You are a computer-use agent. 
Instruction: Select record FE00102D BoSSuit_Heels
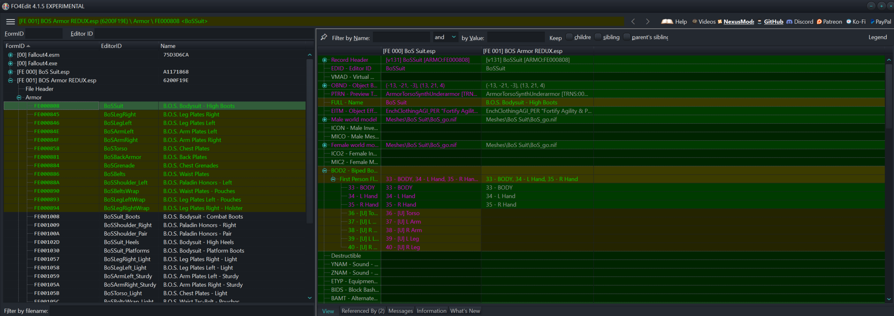tap(155, 242)
